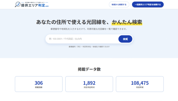This screenshot has height=101, width=178.
Task: Click 一括提供エリア判定を依頼する button
Action: pyautogui.click(x=148, y=4)
